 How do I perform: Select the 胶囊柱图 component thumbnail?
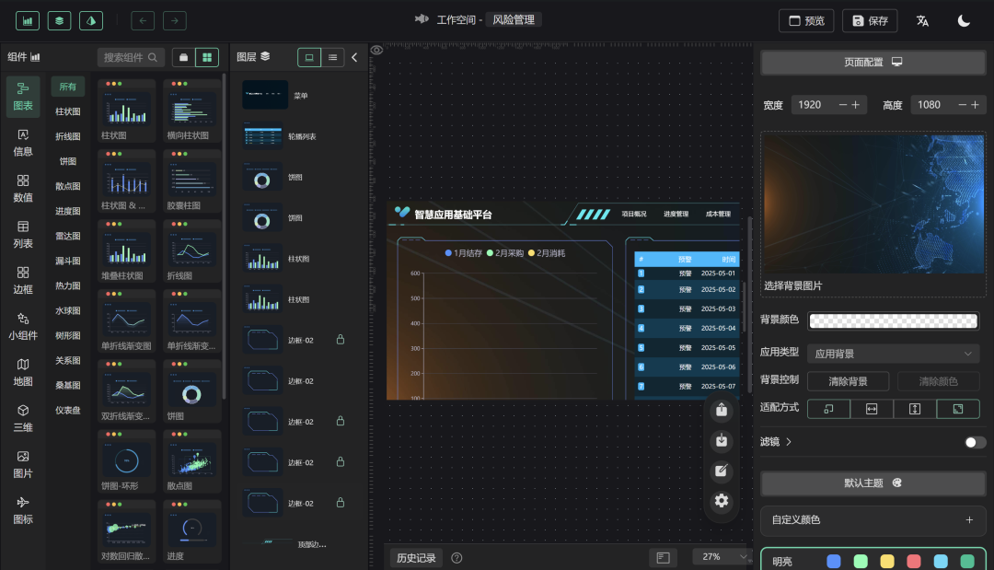(x=192, y=180)
